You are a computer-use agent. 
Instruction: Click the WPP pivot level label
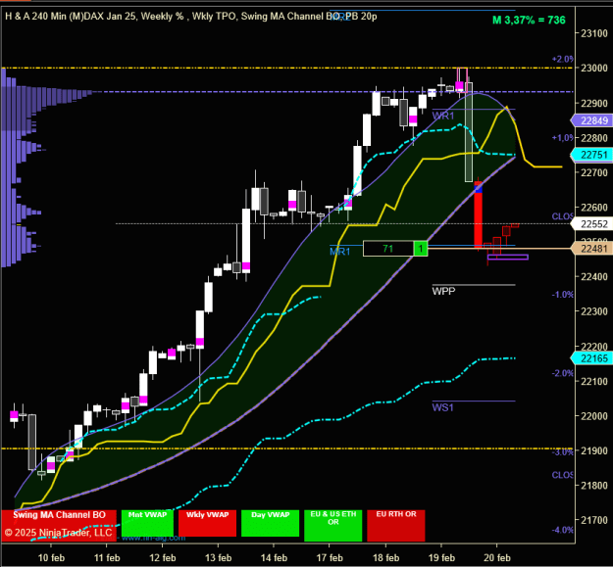pos(443,291)
